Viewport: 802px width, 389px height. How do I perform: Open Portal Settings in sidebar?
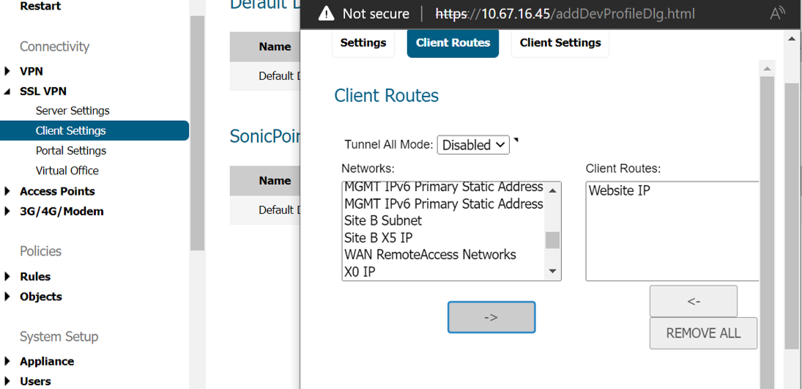coord(71,151)
